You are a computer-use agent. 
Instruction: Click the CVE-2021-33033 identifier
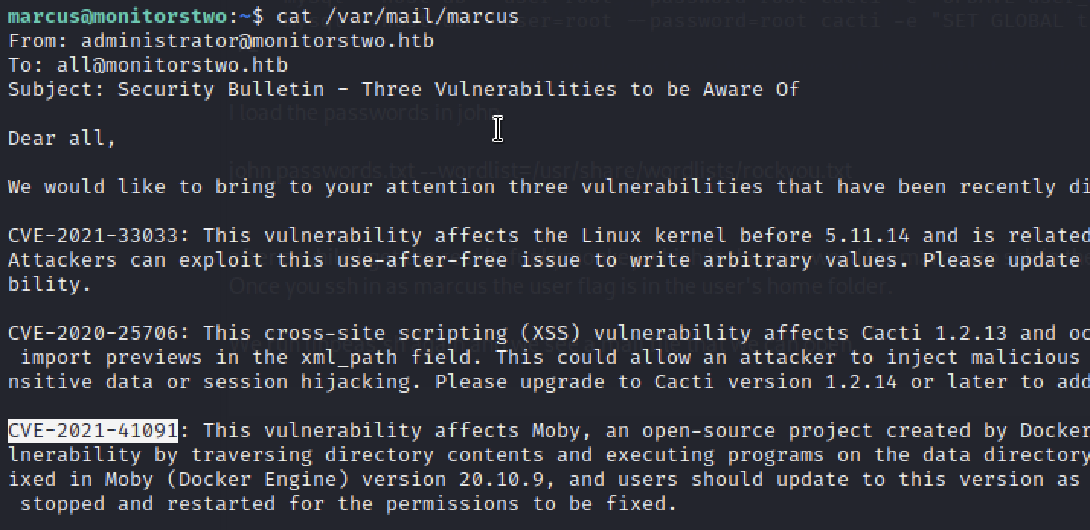coord(93,236)
